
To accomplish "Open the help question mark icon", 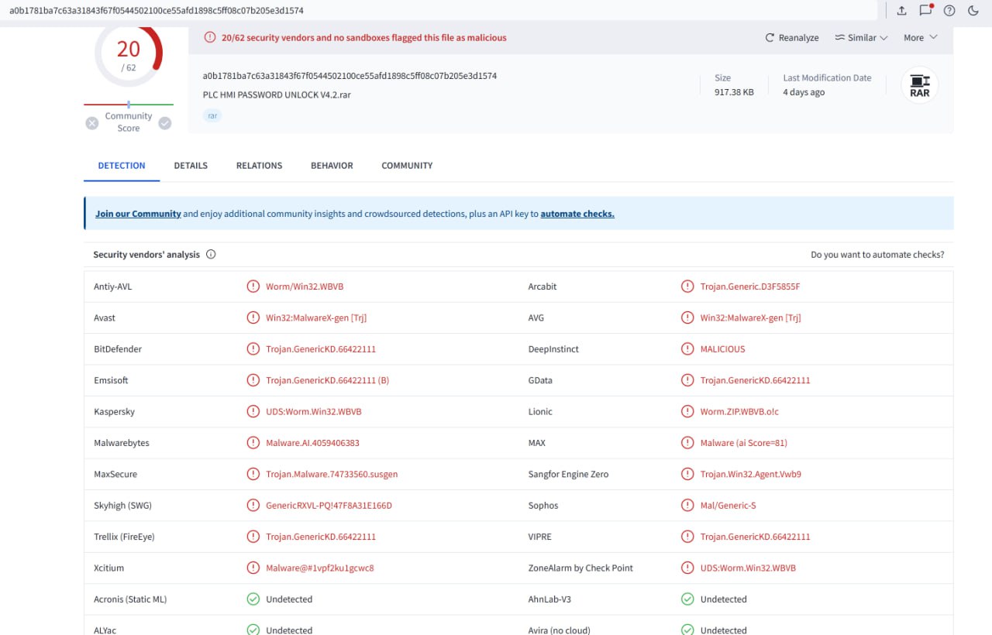I will [949, 11].
